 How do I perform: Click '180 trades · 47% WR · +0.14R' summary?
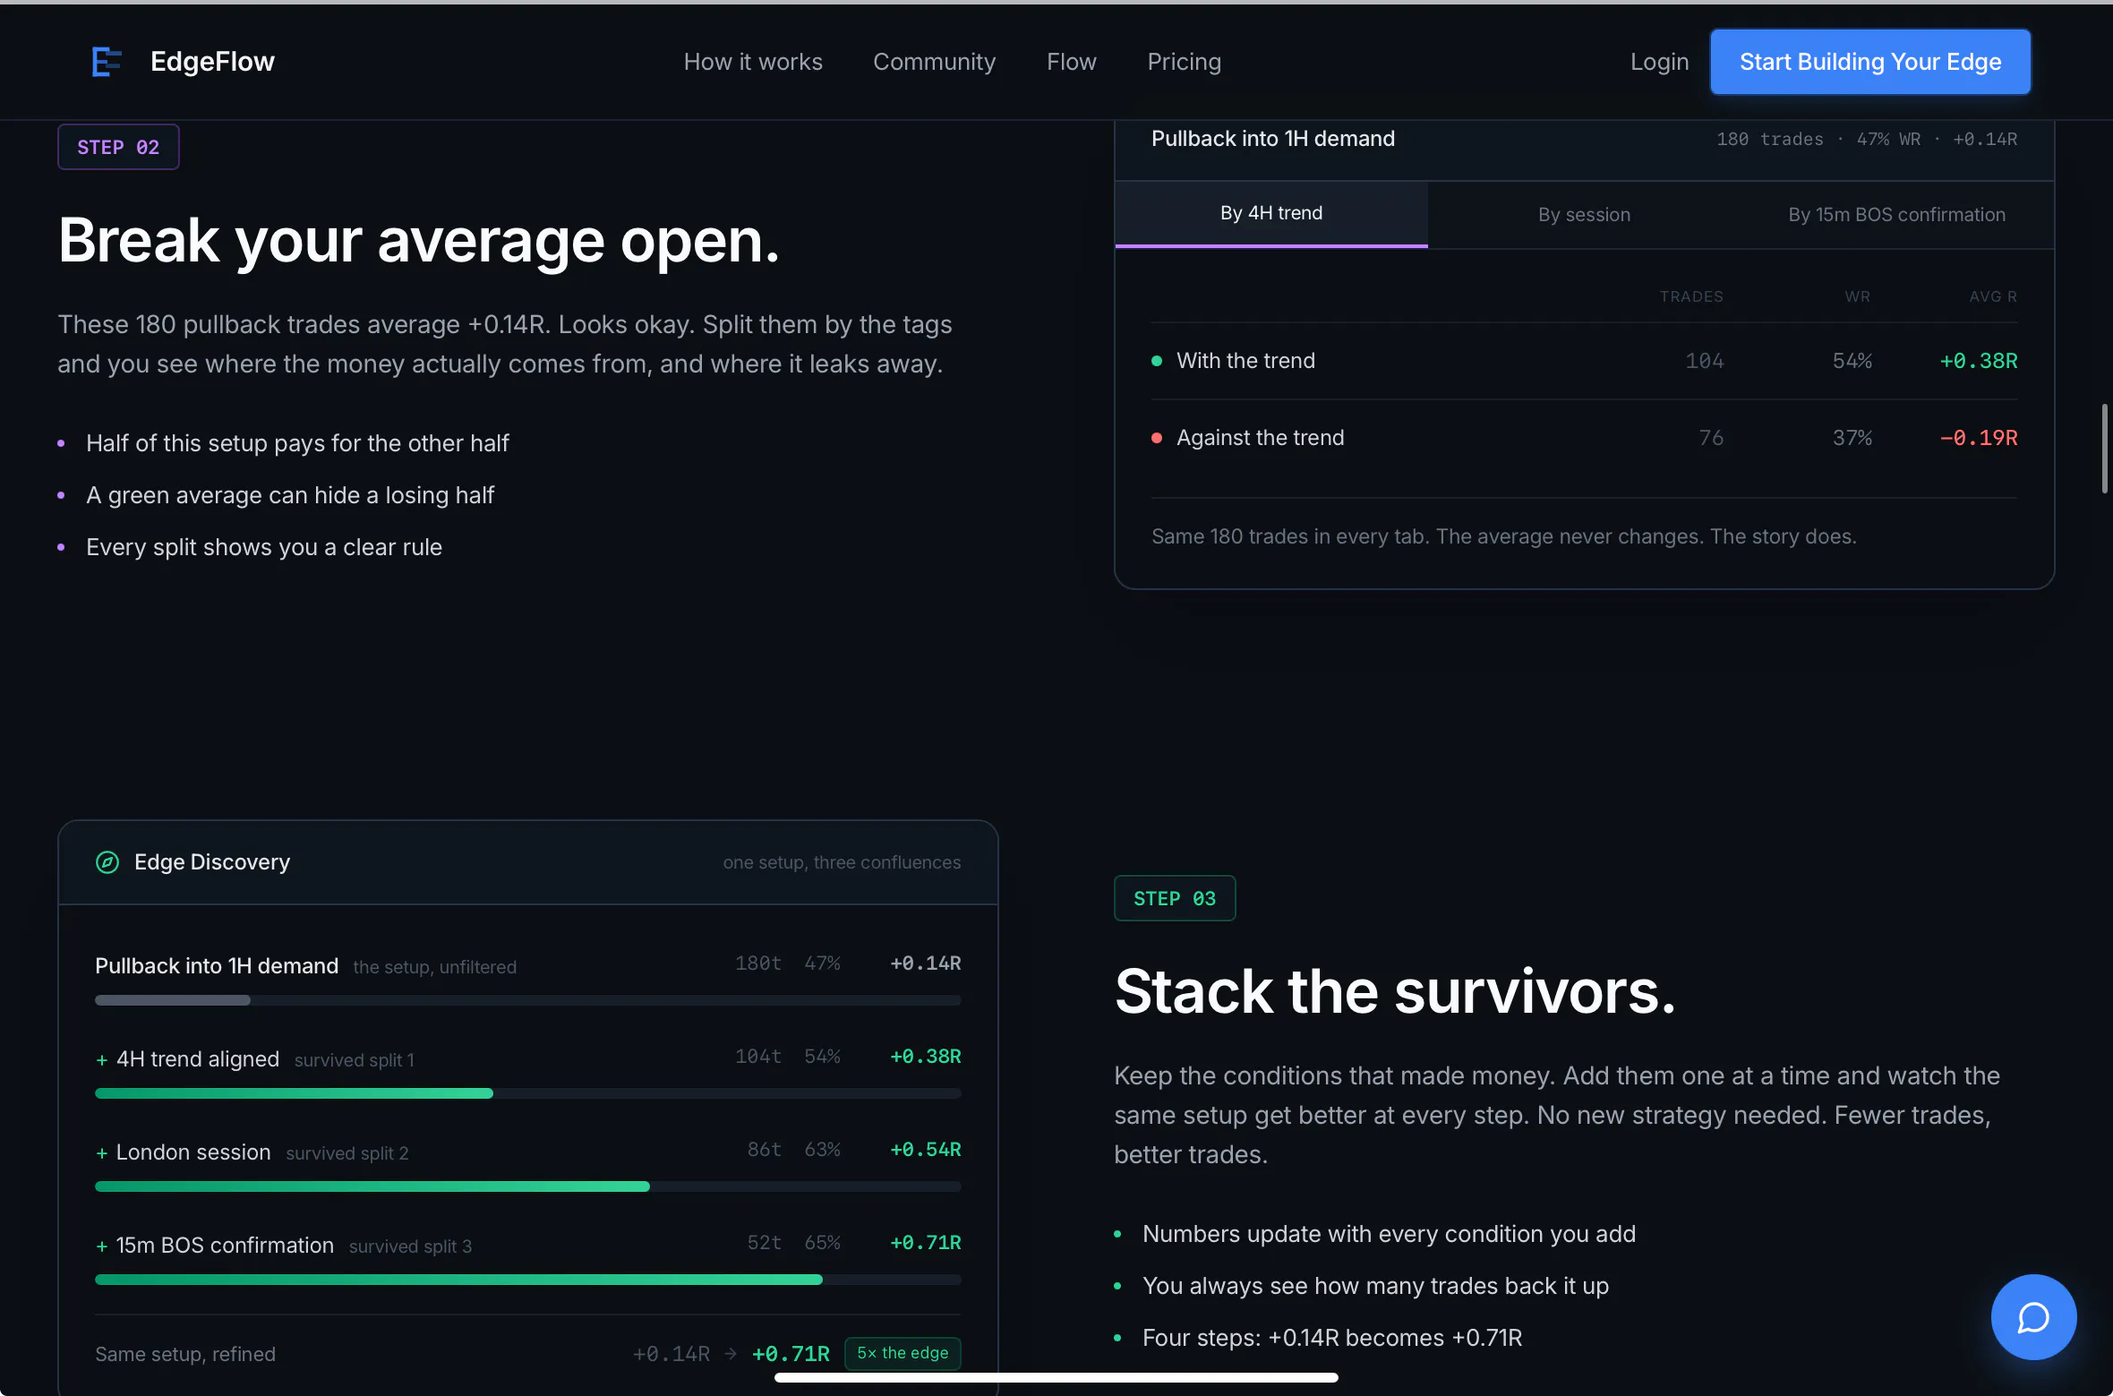click(x=1867, y=139)
